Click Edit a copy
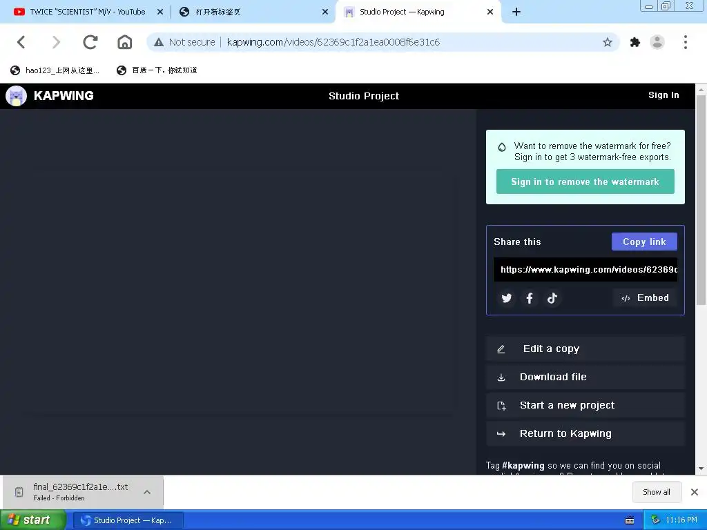This screenshot has height=530, width=707. pyautogui.click(x=585, y=349)
